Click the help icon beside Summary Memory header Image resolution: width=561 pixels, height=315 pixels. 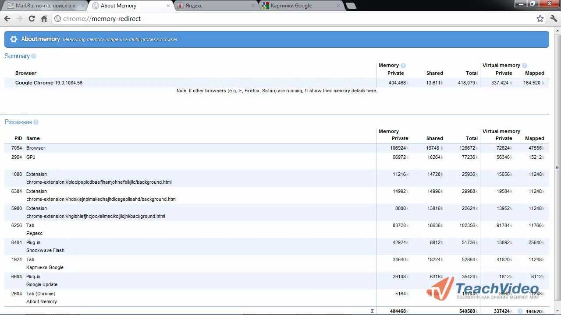[403, 66]
